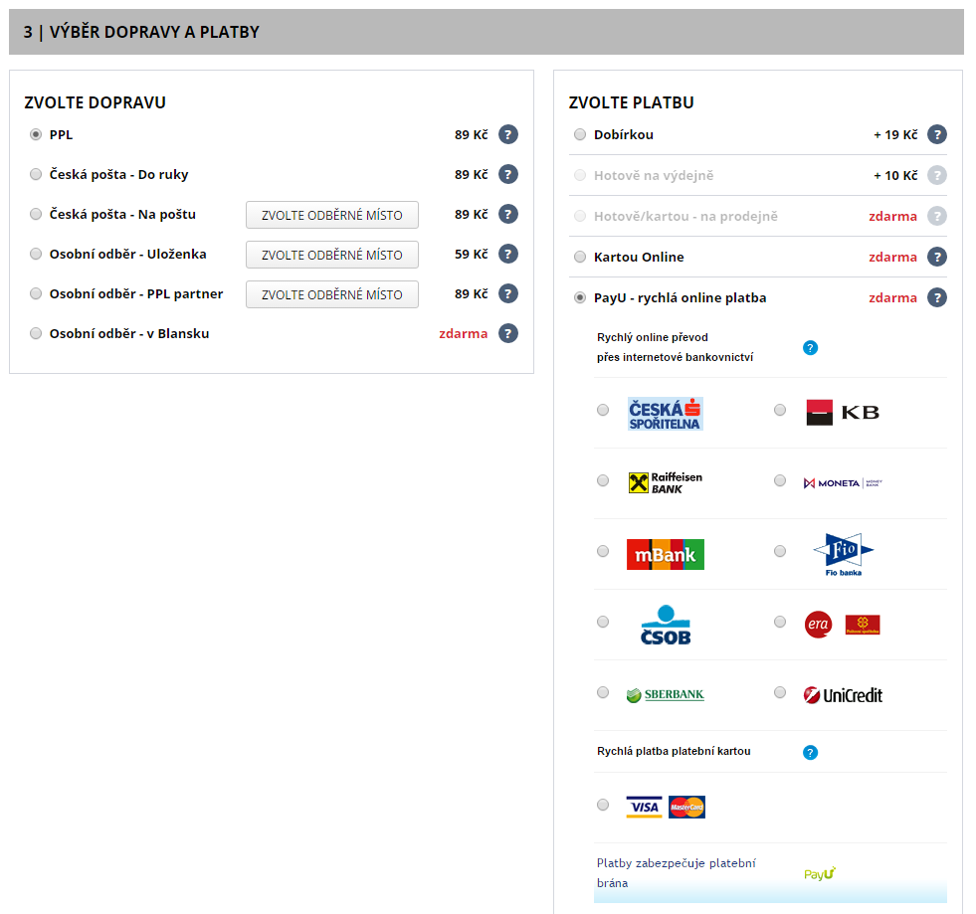The height and width of the screenshot is (914, 976).
Task: Open help icon for Osobní odběr - PPL partner
Action: coord(508,293)
